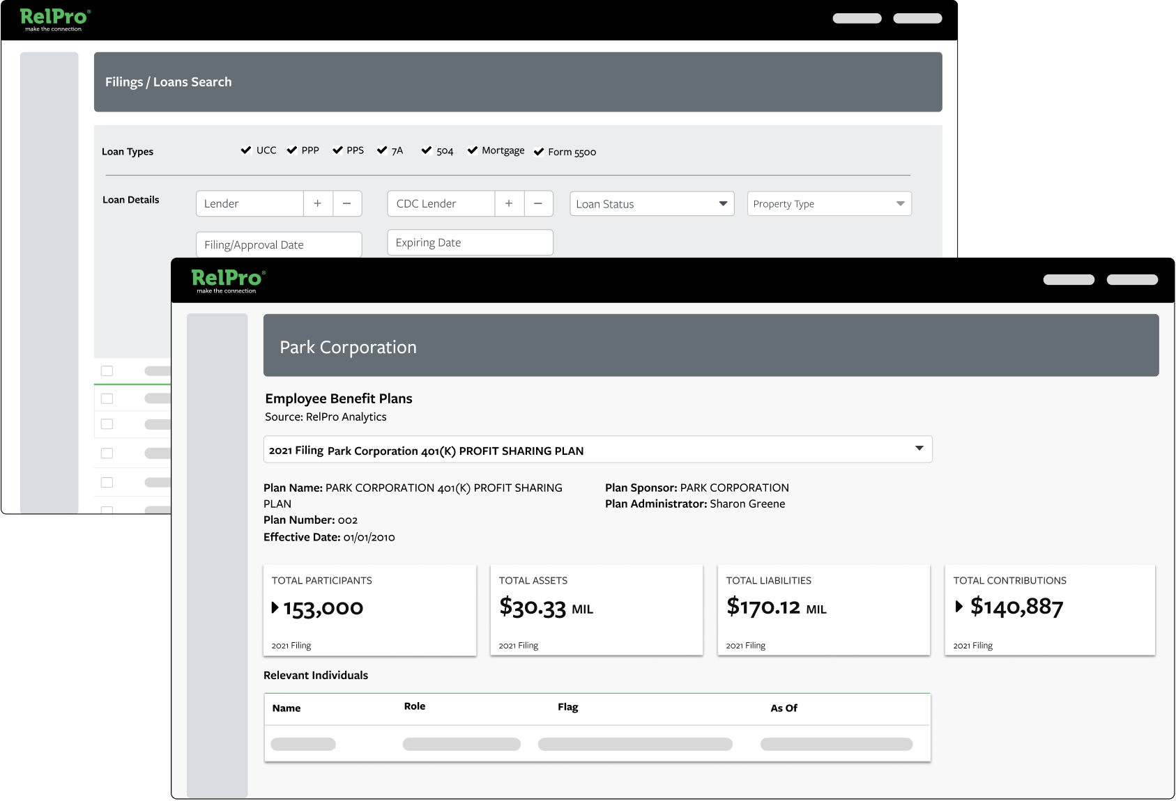
Task: Click plus button next to Lender field
Action: pyautogui.click(x=318, y=203)
